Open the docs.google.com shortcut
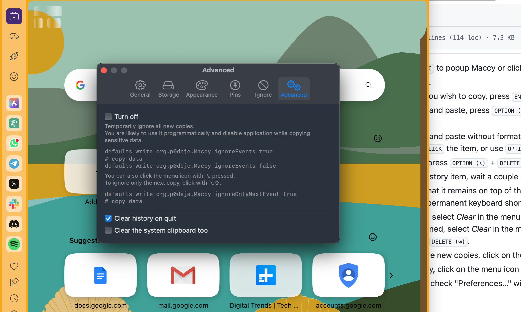 click(100, 275)
